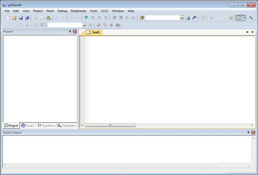
Task: Open Target Options with the magic wand icon
Action: click(x=91, y=25)
